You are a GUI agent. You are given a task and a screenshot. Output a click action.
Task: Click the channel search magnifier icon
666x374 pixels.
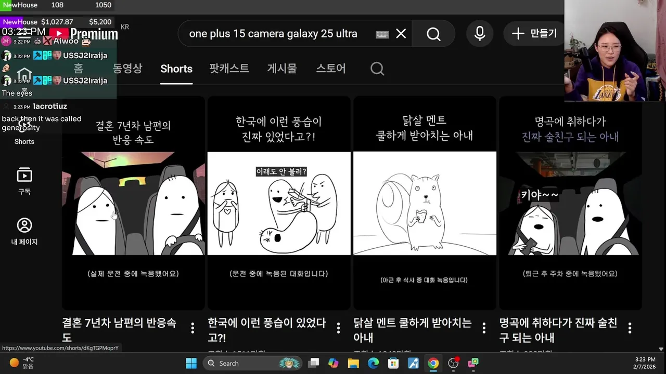377,69
